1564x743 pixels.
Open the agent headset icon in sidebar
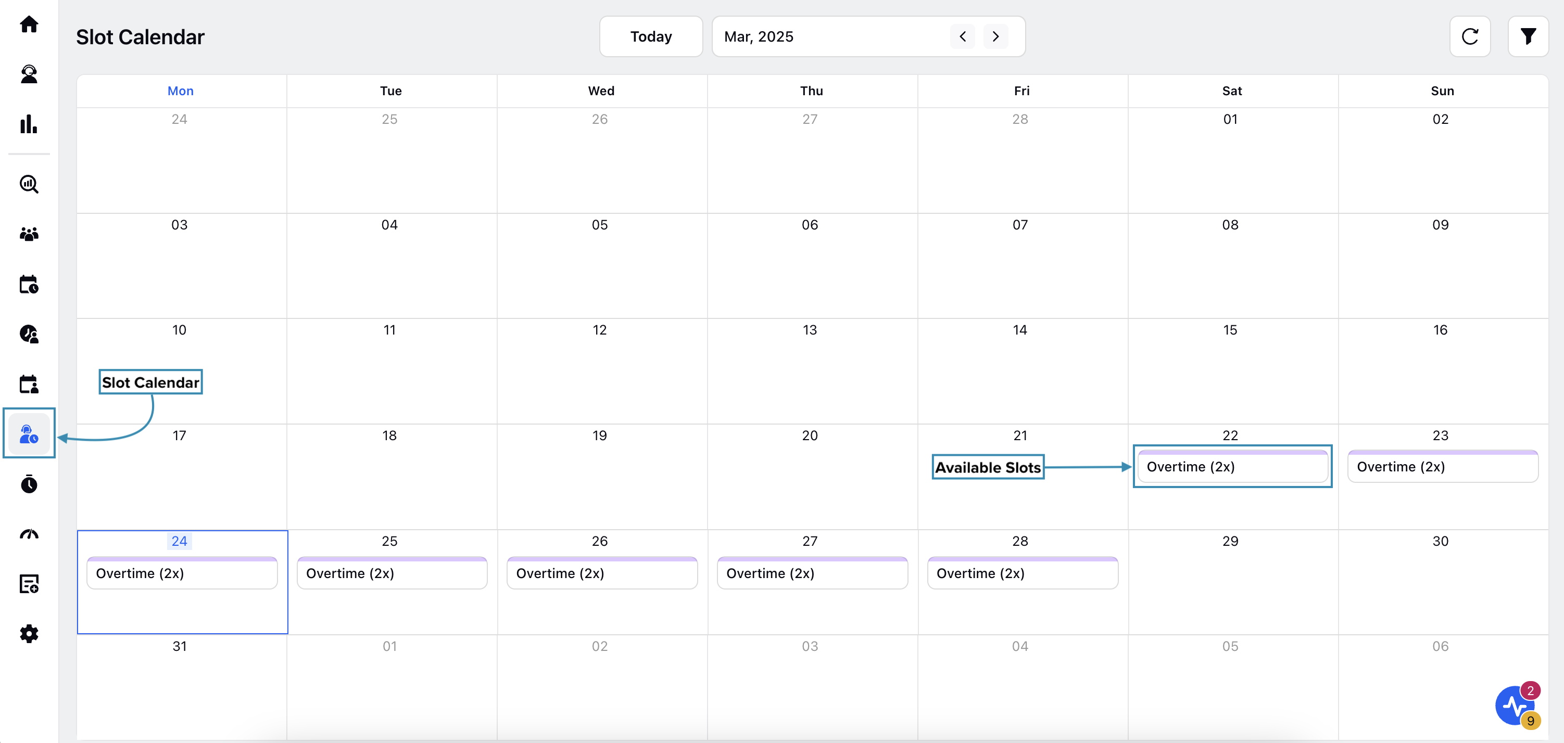coord(29,74)
